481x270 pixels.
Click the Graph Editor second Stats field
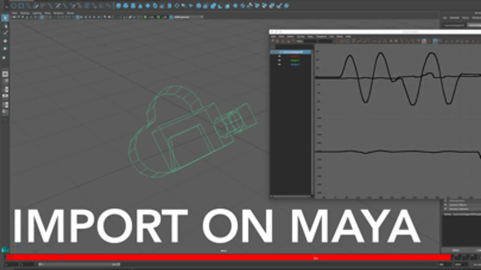coord(325,41)
